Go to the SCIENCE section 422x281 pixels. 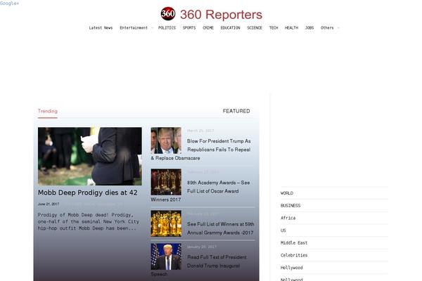[x=255, y=27]
